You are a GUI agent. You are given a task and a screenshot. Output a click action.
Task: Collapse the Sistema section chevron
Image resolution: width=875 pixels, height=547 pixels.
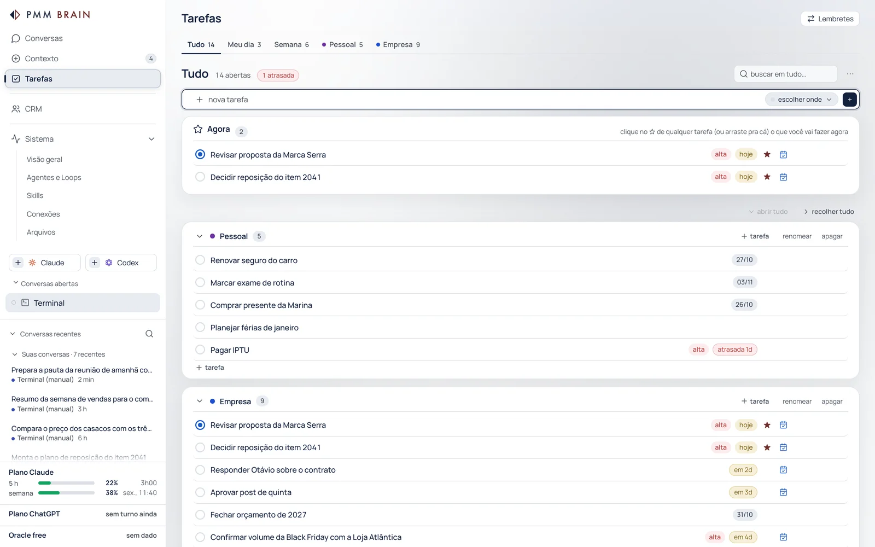[x=151, y=139]
